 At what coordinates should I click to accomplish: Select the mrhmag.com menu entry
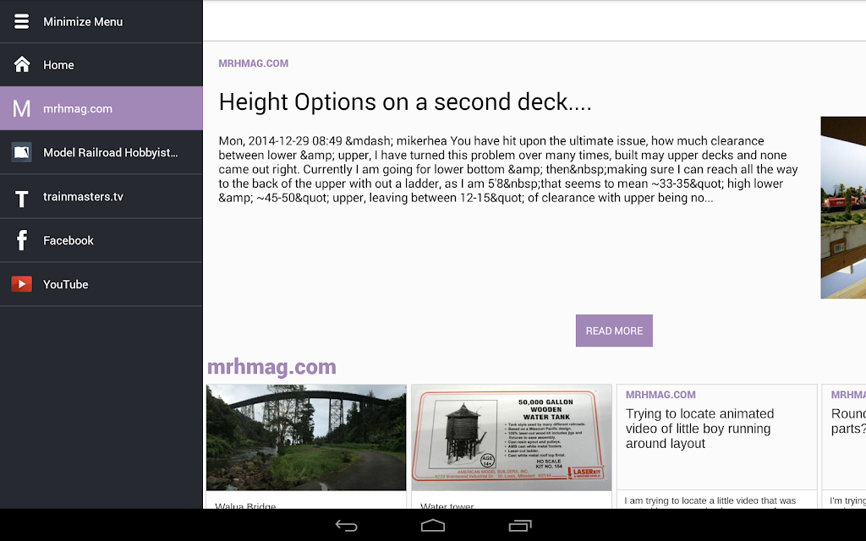101,108
